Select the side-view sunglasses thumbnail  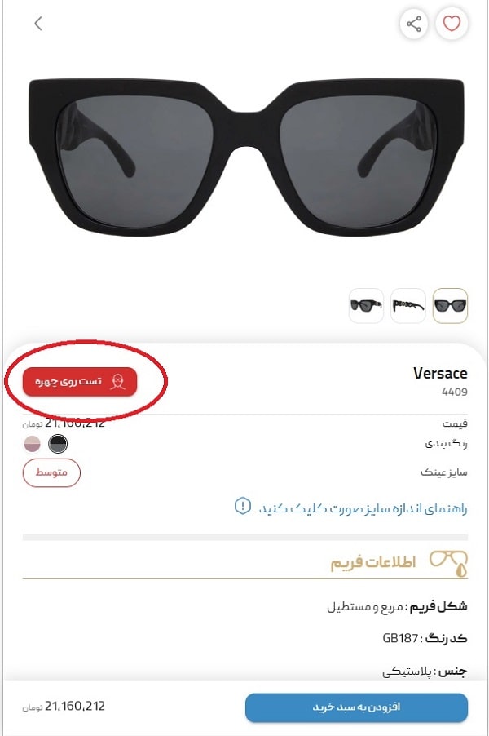point(407,305)
